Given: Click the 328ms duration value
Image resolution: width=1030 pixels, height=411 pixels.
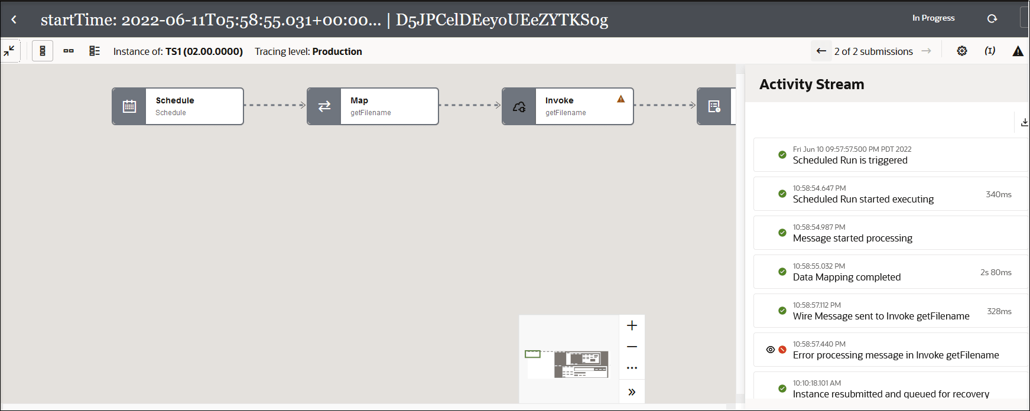Looking at the screenshot, I should click(x=999, y=311).
